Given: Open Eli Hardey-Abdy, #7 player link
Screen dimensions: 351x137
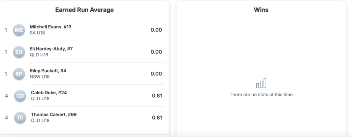Looking at the screenshot, I should (x=51, y=49).
